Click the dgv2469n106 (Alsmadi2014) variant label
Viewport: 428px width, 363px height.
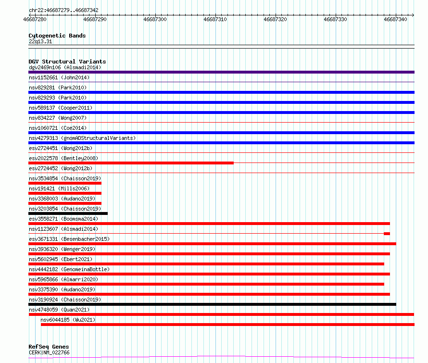65,67
